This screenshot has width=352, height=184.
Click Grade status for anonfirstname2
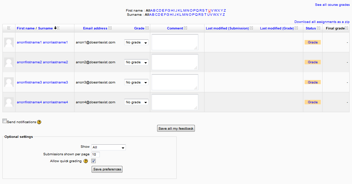click(x=313, y=62)
